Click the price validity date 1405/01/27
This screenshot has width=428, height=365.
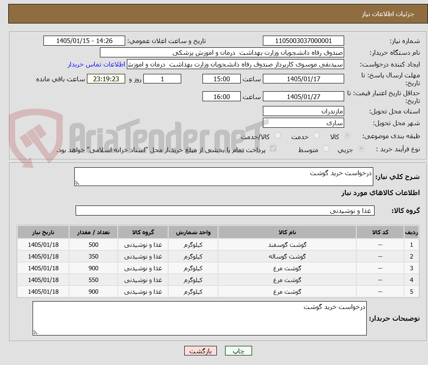[x=303, y=96]
